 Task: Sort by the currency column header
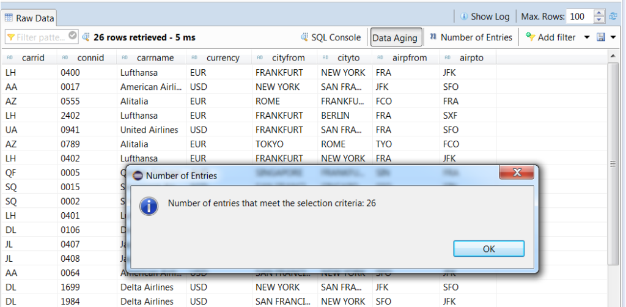click(x=219, y=58)
